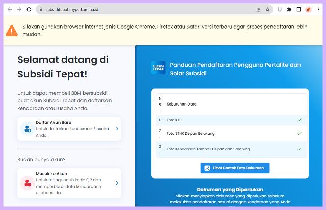Open the Chrome profile avatar

pyautogui.click(x=308, y=9)
